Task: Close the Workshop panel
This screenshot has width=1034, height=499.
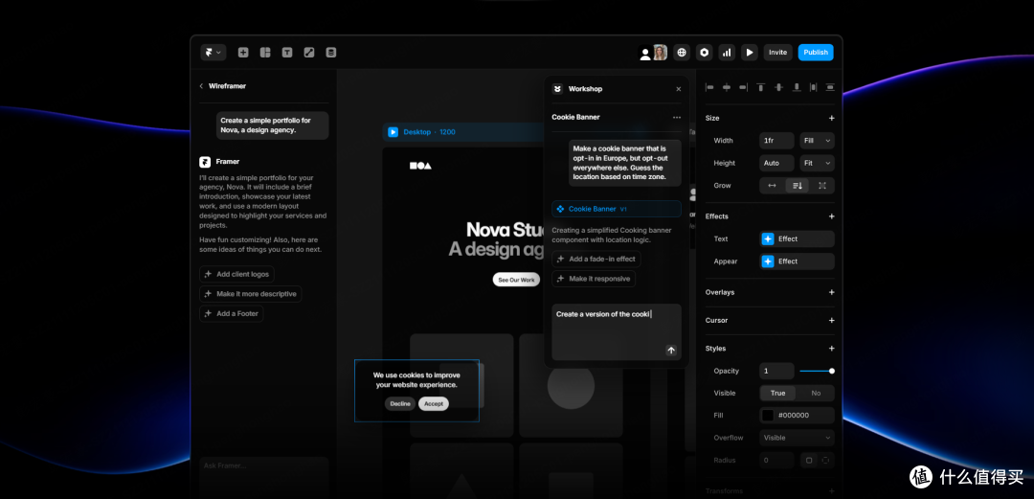Action: [x=679, y=89]
